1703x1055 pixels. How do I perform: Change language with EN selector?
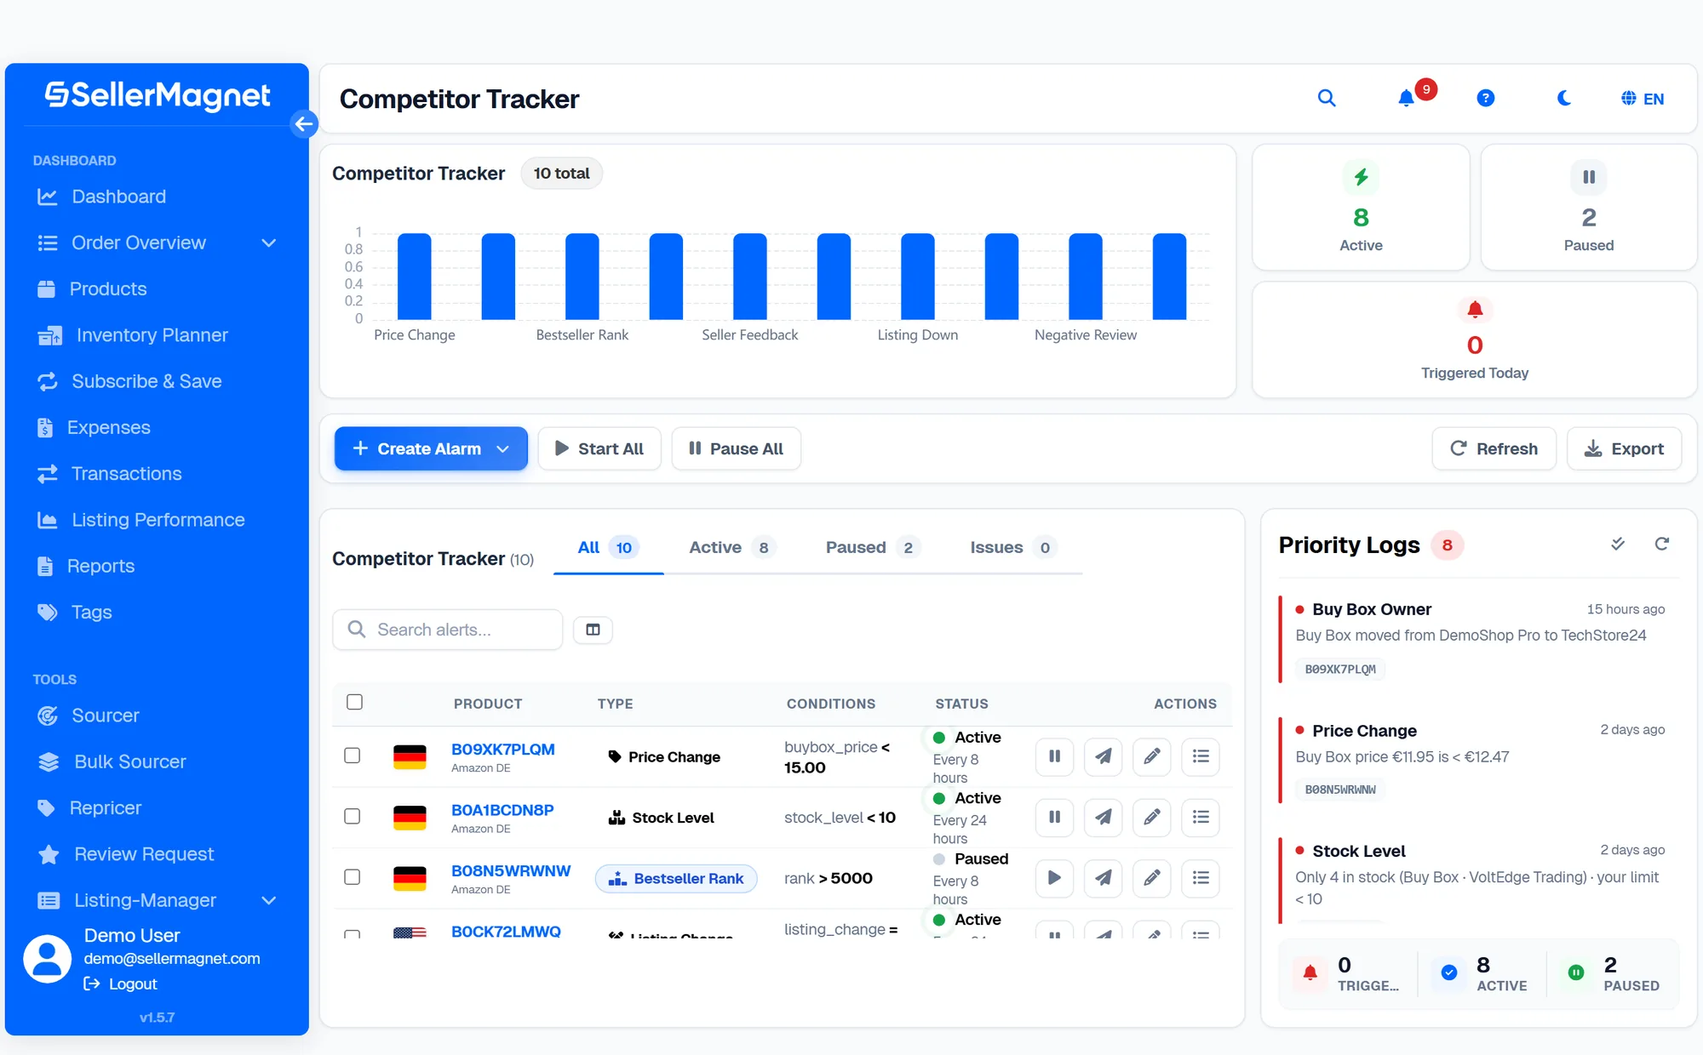[1642, 99]
